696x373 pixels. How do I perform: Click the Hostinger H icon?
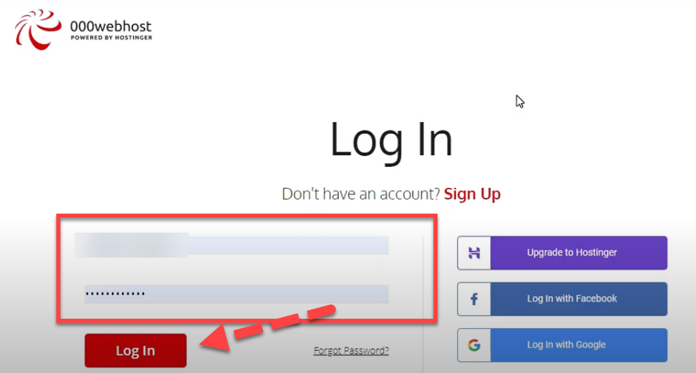[474, 253]
